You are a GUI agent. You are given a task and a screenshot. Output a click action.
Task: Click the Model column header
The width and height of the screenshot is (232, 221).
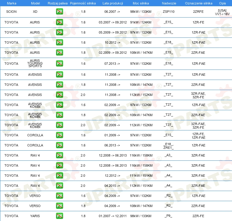35,3
